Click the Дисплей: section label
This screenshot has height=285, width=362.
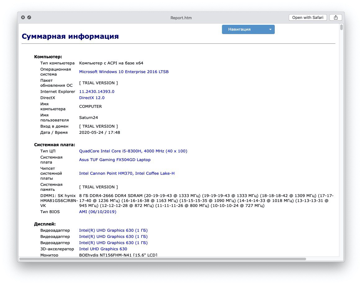click(x=45, y=224)
